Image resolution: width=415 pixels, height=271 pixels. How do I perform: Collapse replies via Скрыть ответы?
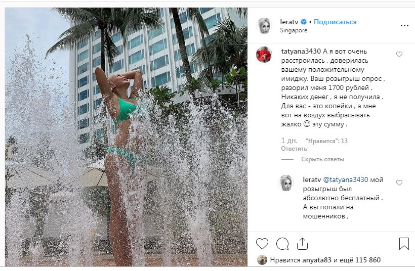(x=322, y=159)
